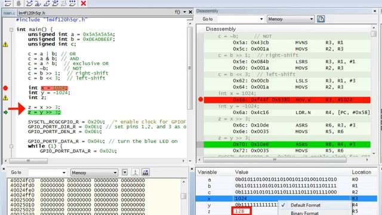Click the vertical scrollbar of the source editor

[x=190, y=68]
